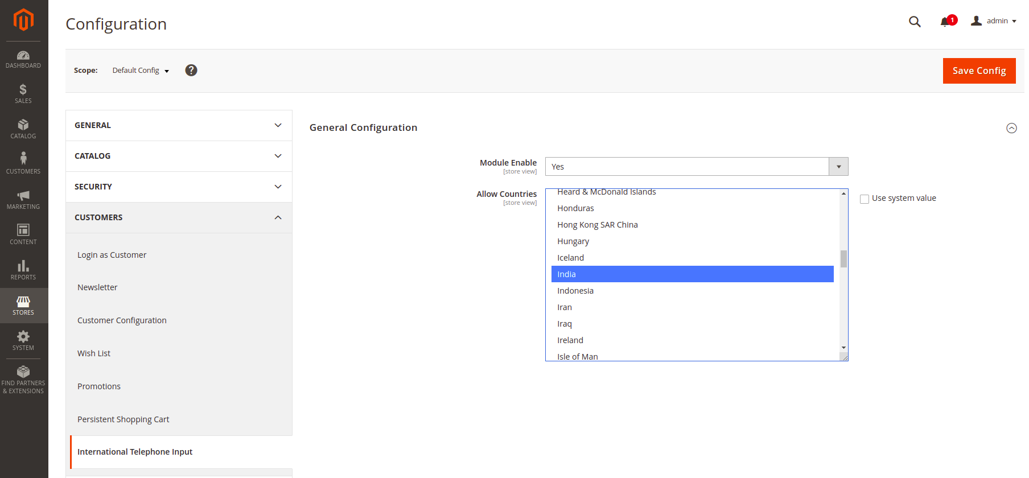The image size is (1029, 478).
Task: Open the admin account menu
Action: coord(994,21)
